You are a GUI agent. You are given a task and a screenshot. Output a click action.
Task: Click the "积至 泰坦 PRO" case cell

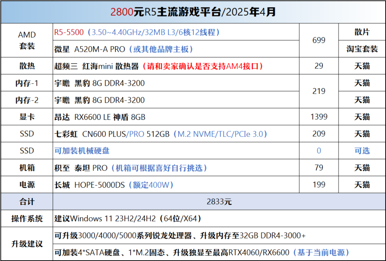(176, 168)
